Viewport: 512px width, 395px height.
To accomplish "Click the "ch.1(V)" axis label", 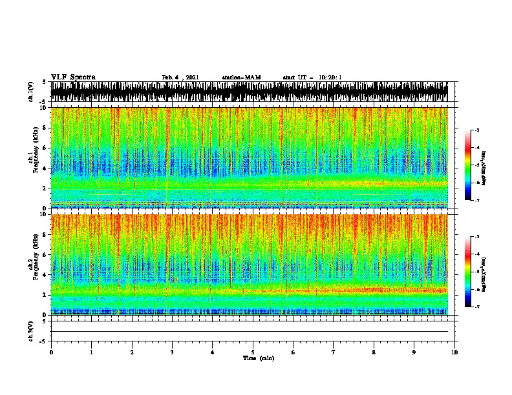I will click(x=30, y=92).
